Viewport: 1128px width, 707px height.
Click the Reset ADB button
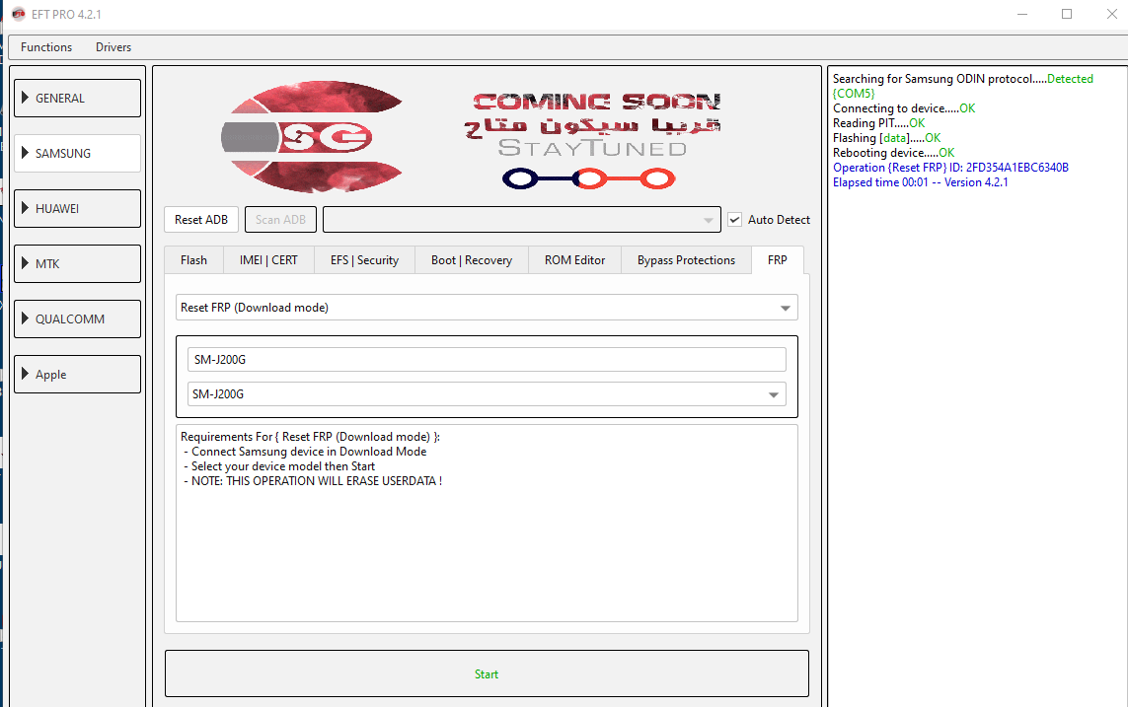(x=201, y=220)
